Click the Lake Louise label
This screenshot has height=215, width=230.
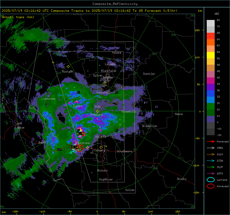20,126
